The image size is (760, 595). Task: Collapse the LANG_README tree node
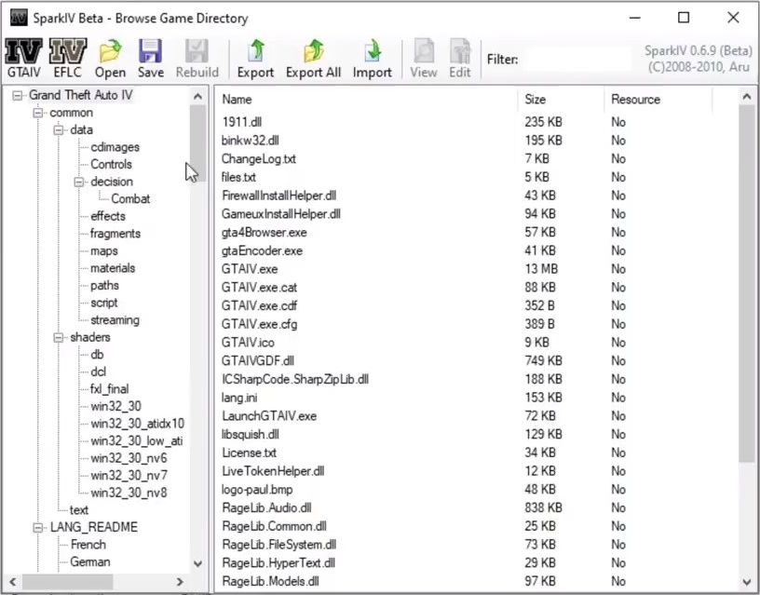pos(39,527)
